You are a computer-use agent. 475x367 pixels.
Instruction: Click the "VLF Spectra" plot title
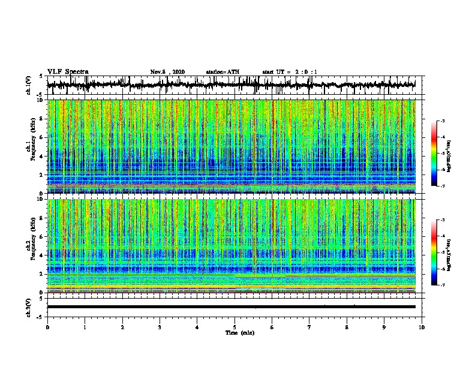tap(68, 72)
